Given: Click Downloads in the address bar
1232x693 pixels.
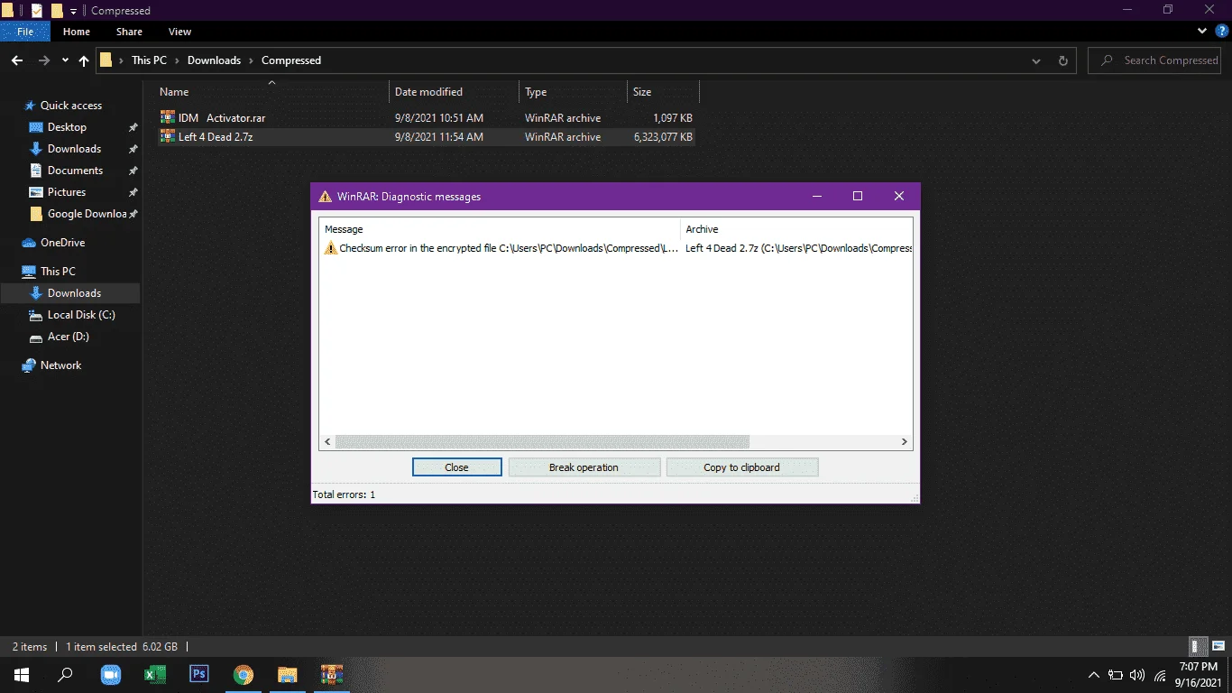Looking at the screenshot, I should pos(214,60).
